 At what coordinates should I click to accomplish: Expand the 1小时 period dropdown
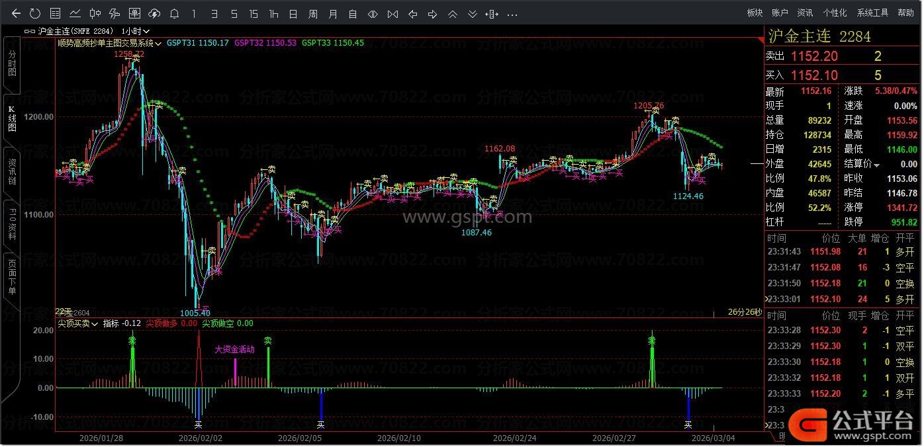(136, 30)
